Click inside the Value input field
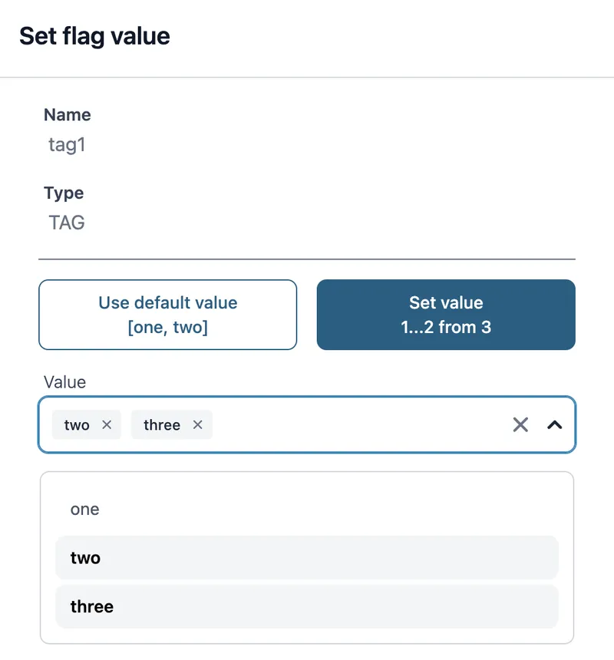 (x=345, y=424)
